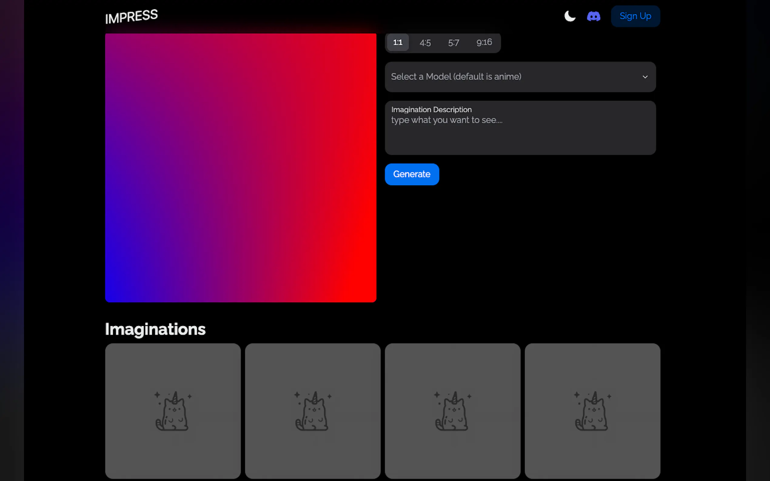
Task: Choose the 5:7 aspect ratio
Action: click(x=453, y=43)
